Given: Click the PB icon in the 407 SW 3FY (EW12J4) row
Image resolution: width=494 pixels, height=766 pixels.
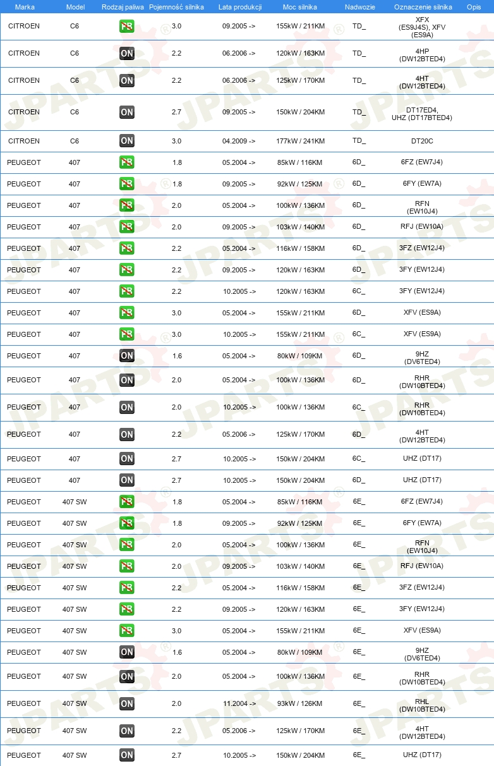Looking at the screenshot, I should coord(126,609).
